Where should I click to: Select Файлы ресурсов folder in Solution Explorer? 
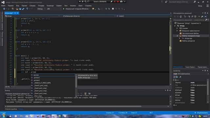(188, 41)
